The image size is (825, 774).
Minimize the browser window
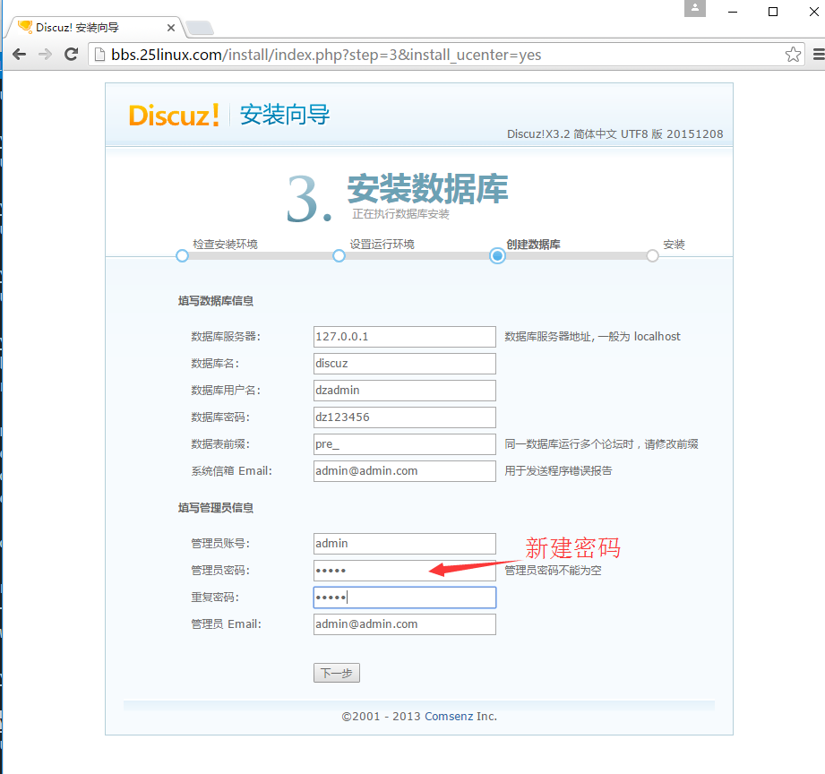point(733,12)
